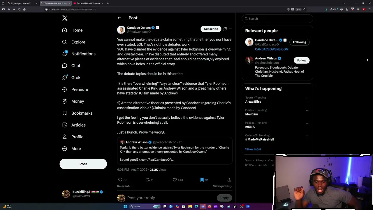Open Grok actions icon on Candace's post
373x210 pixels.
click(225, 29)
